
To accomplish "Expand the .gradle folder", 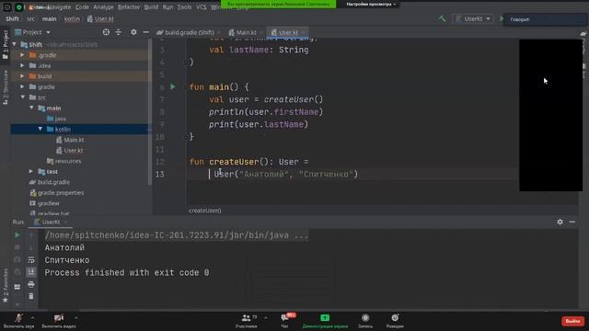I will [22, 55].
